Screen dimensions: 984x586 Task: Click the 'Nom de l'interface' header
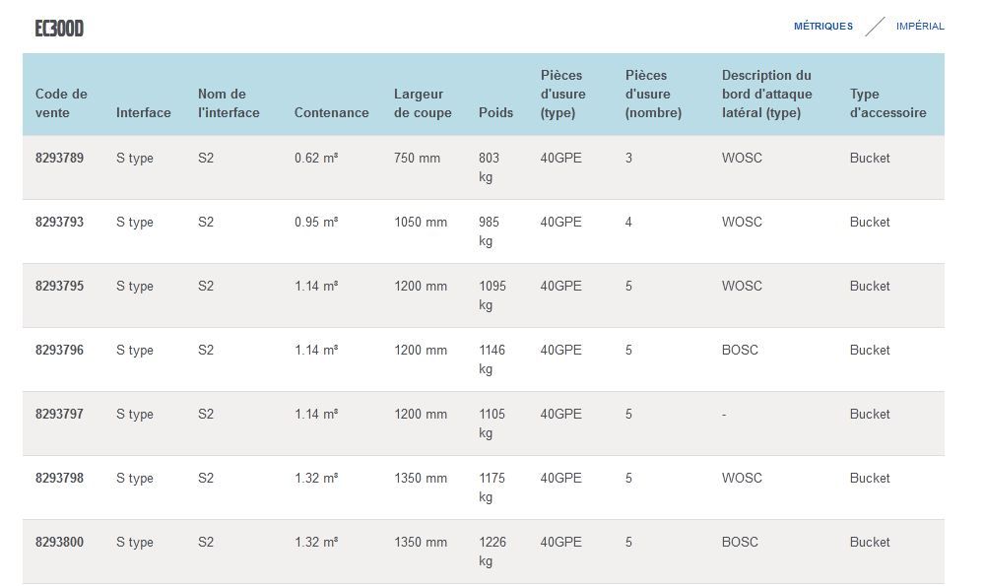pyautogui.click(x=229, y=103)
